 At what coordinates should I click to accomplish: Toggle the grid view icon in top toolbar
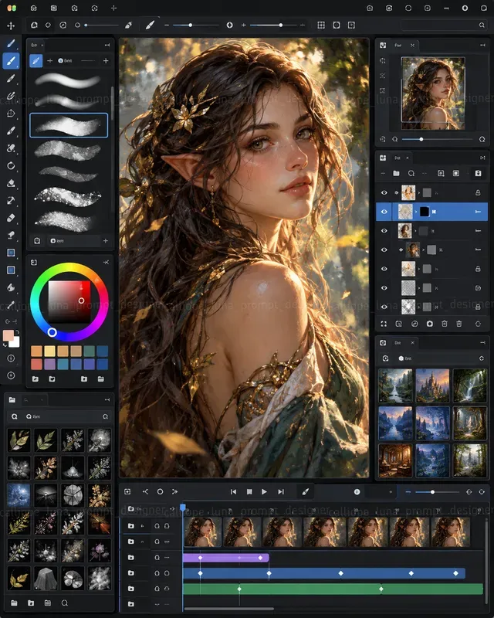[x=321, y=25]
